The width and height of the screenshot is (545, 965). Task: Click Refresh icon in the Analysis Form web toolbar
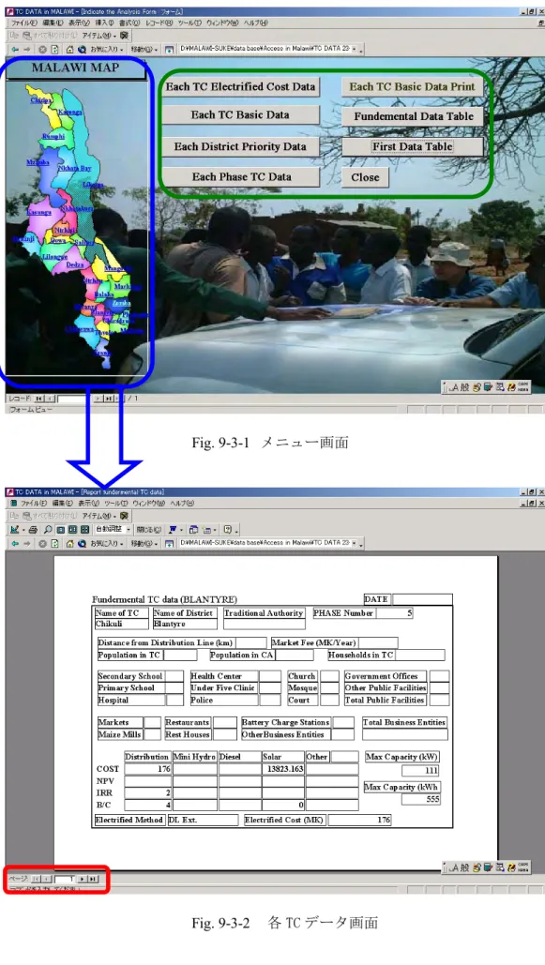53,49
